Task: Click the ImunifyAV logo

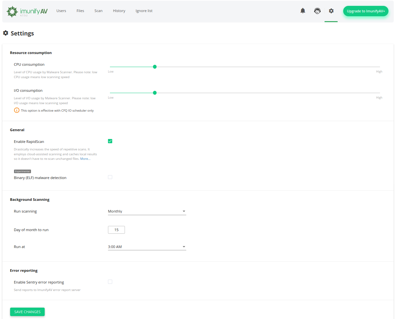Action: [27, 11]
